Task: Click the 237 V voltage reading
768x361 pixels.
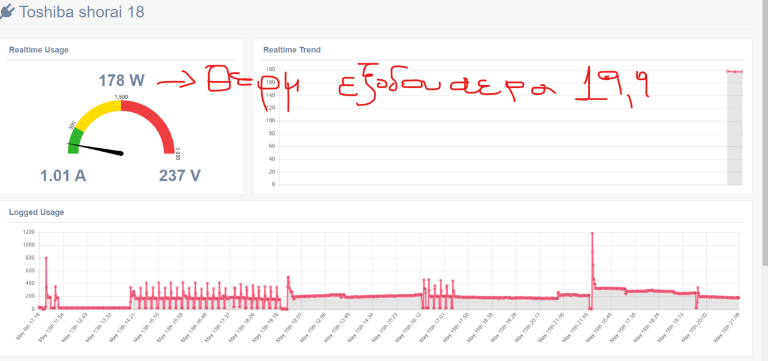Action: (x=180, y=176)
